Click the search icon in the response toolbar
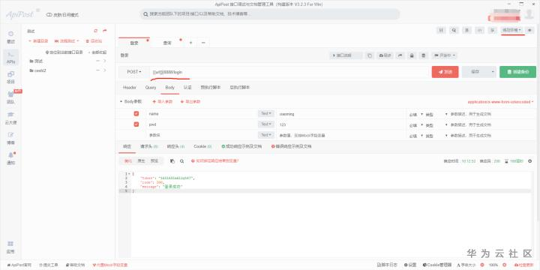Image resolution: width=540 pixels, height=270 pixels. 181,160
